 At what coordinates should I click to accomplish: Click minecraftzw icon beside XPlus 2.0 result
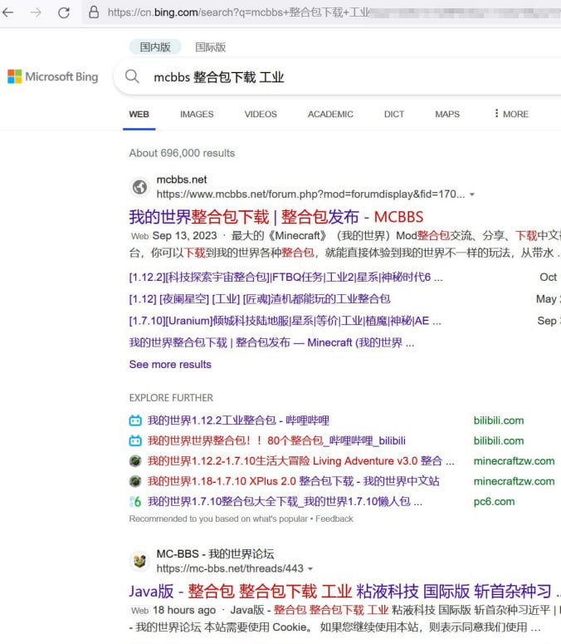point(135,481)
